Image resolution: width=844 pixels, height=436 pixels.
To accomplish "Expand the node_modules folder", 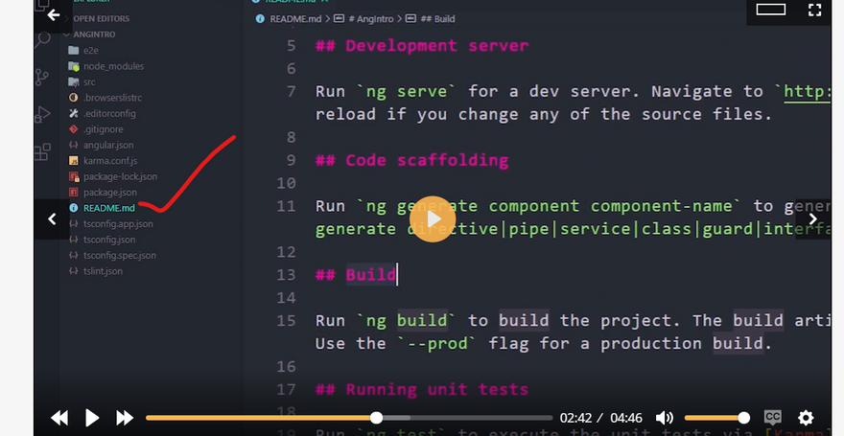I will (112, 66).
